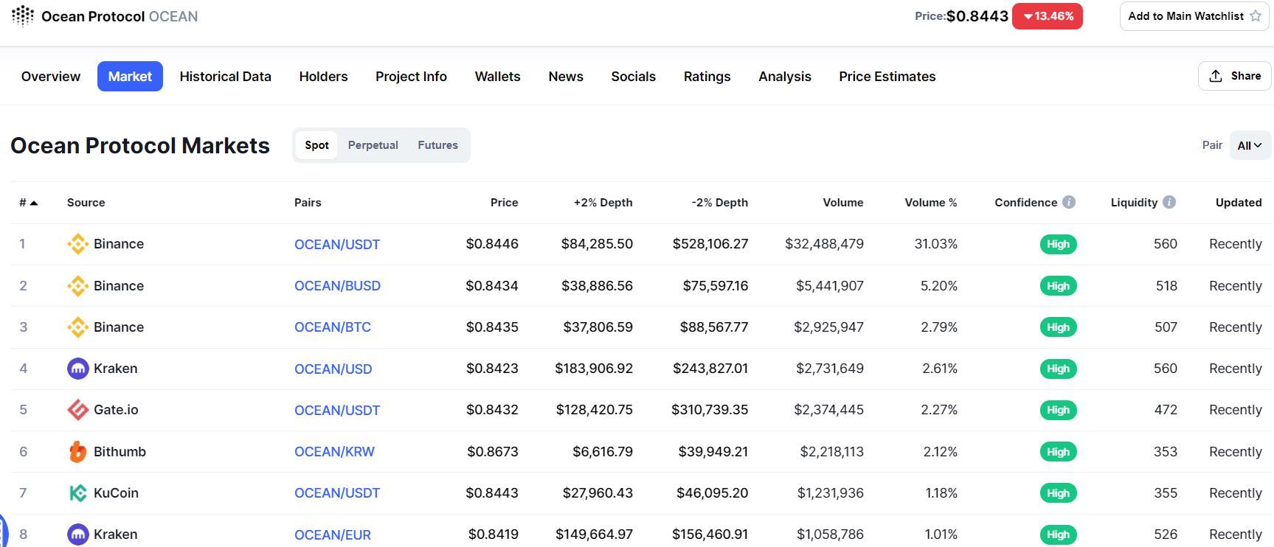The image size is (1274, 547).
Task: Open the OCEAN/BUSD pair link
Action: 337,286
